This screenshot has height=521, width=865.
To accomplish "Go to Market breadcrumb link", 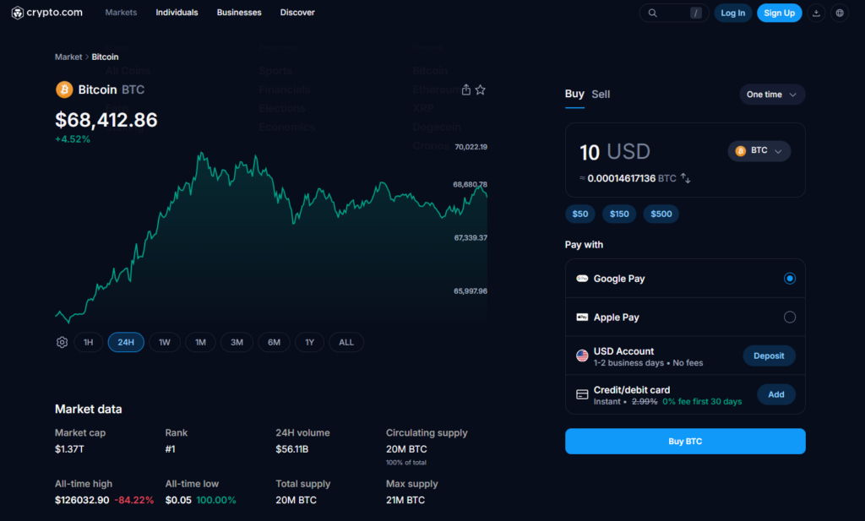I will coord(68,57).
